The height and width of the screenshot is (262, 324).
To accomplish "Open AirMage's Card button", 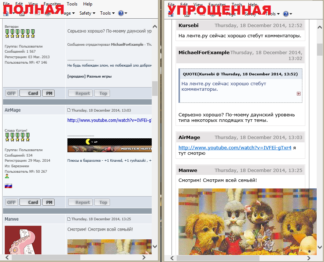I will pos(30,202).
